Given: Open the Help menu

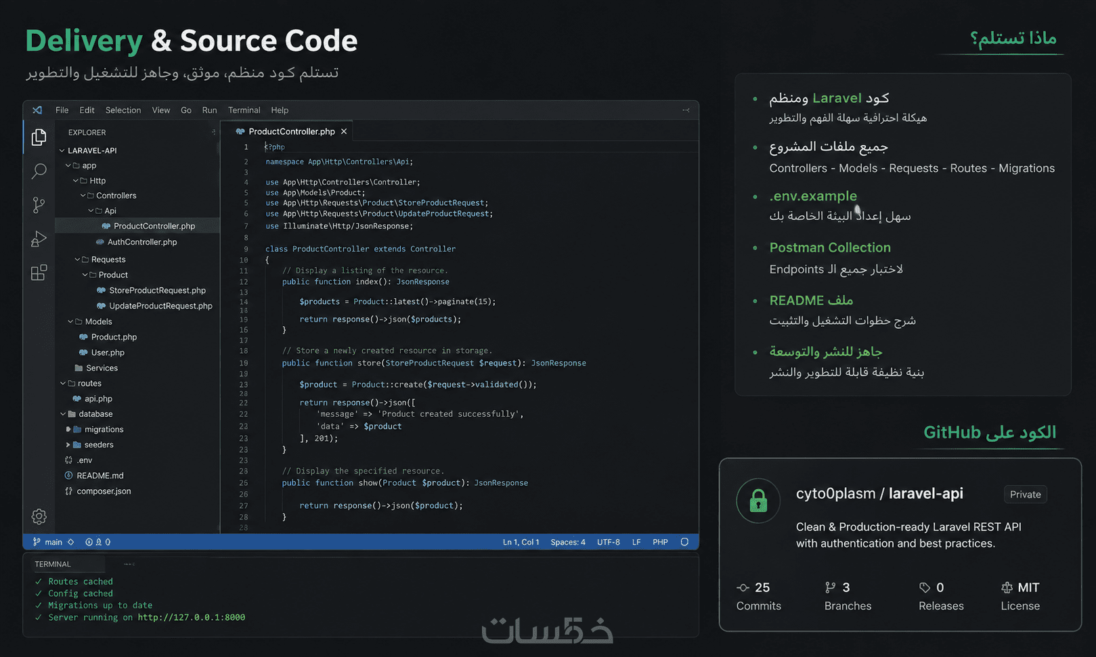Looking at the screenshot, I should pos(280,110).
